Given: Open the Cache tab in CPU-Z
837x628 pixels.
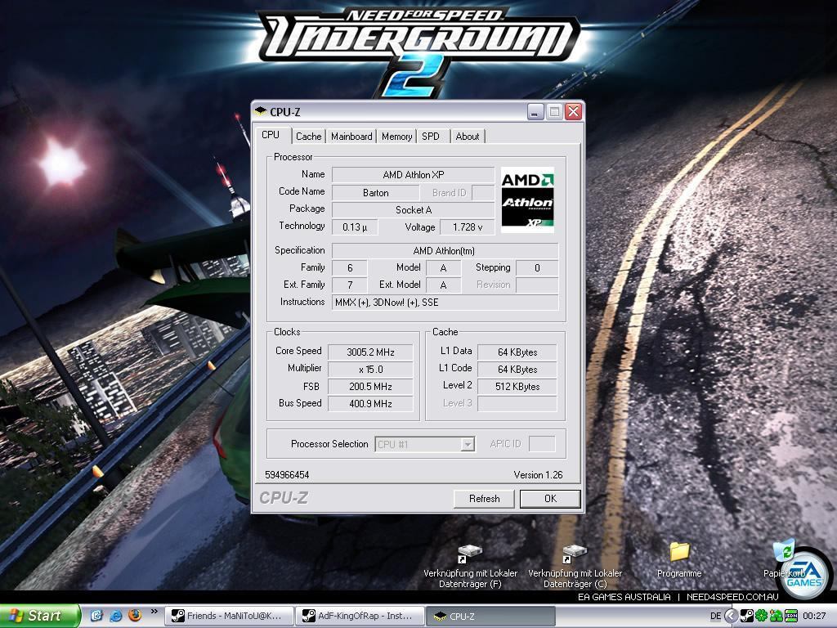Looking at the screenshot, I should (x=308, y=137).
